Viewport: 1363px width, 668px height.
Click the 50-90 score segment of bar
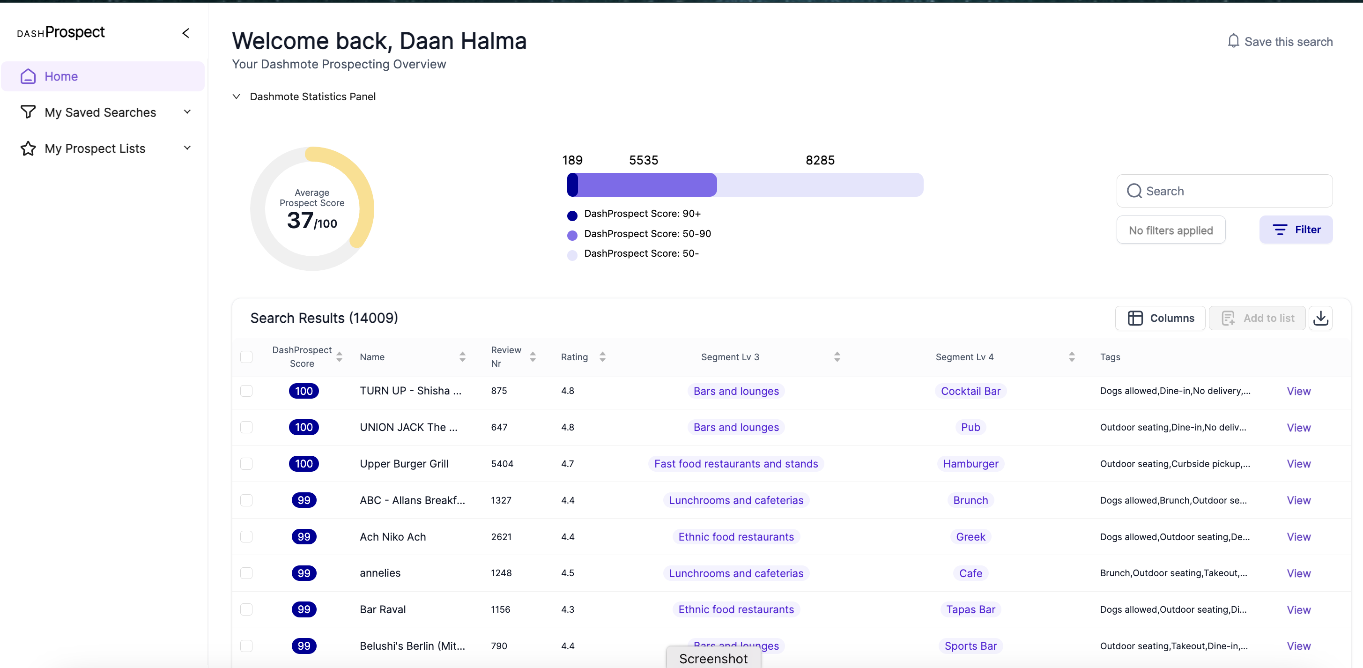(646, 185)
